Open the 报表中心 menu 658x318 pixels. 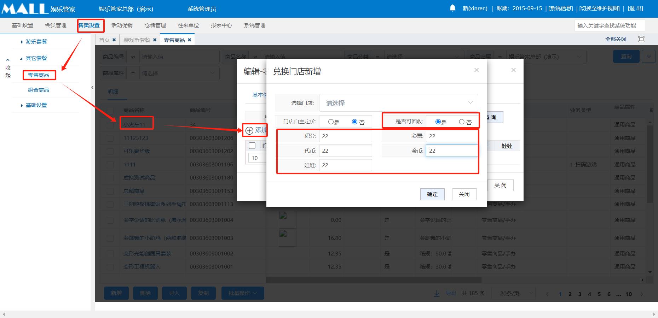pyautogui.click(x=221, y=25)
